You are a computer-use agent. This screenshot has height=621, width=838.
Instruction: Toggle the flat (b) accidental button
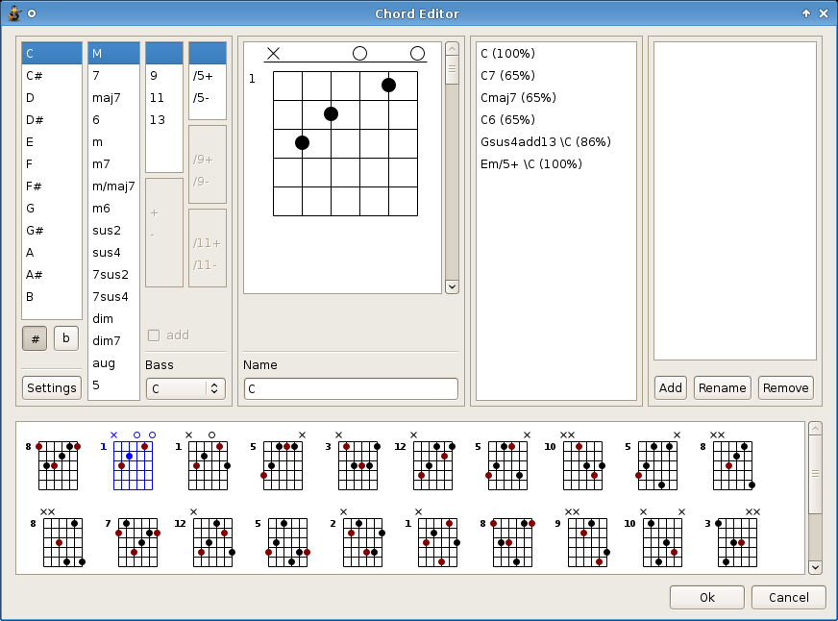pos(65,338)
